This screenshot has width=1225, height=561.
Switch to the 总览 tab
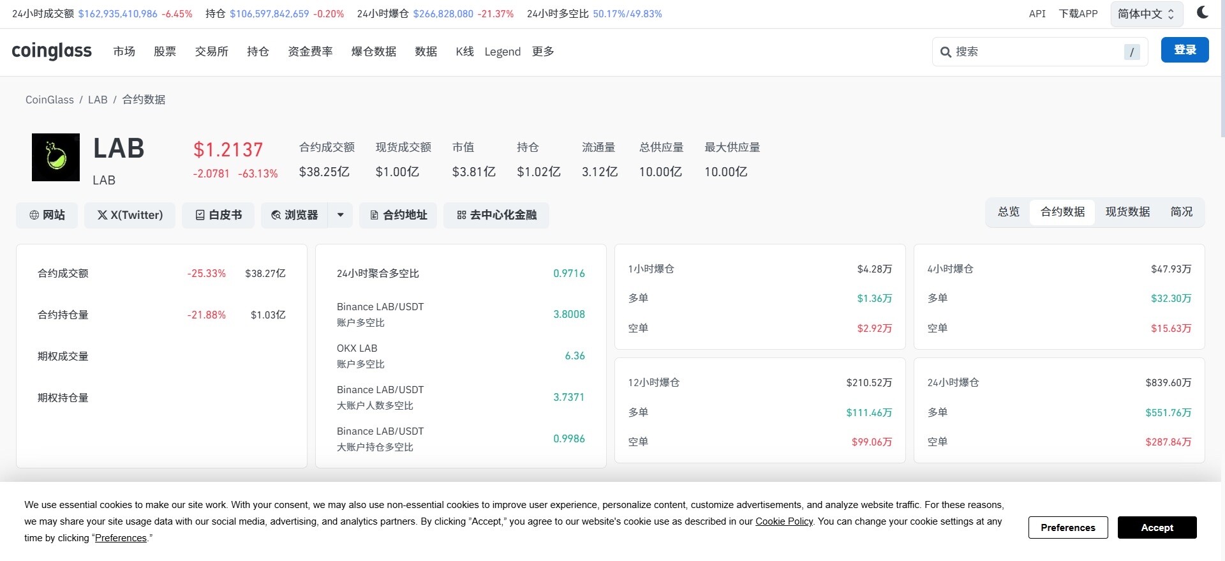[1009, 212]
